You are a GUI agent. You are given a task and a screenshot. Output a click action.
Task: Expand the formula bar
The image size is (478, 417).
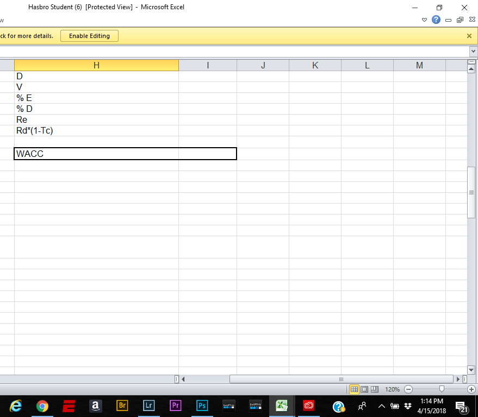click(x=471, y=50)
